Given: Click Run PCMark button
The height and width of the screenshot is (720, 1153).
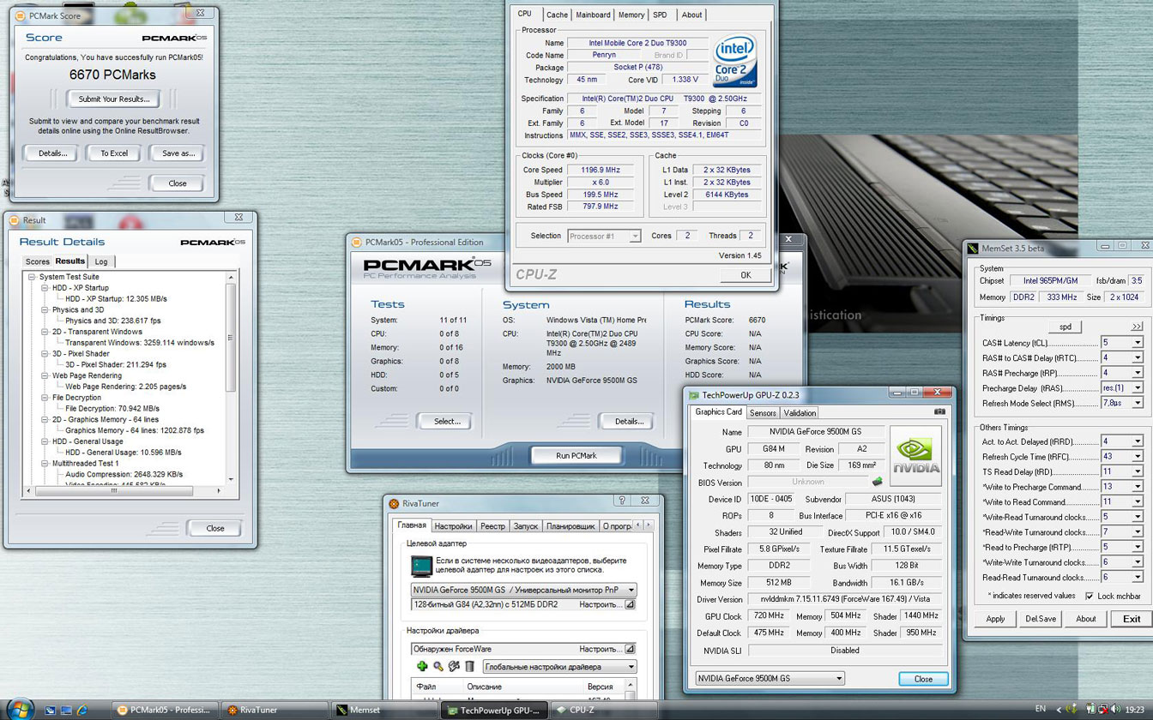Looking at the screenshot, I should (x=576, y=455).
